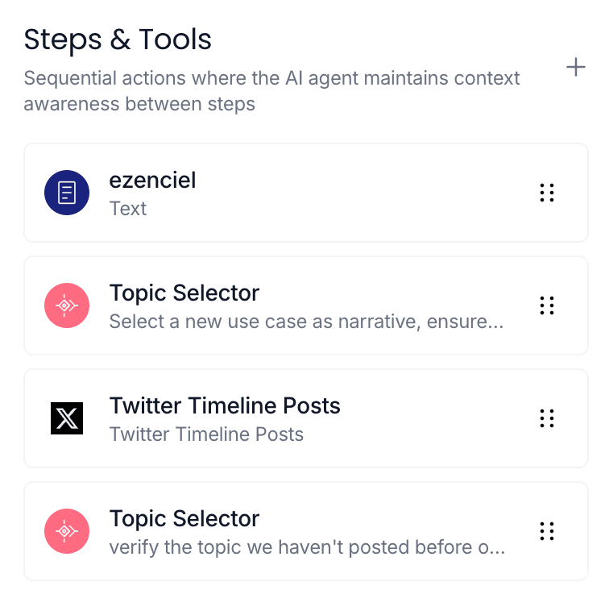Screen dimensions: 609x590
Task: Click the gray Twitter Timeline Posts subtitle
Action: click(206, 435)
